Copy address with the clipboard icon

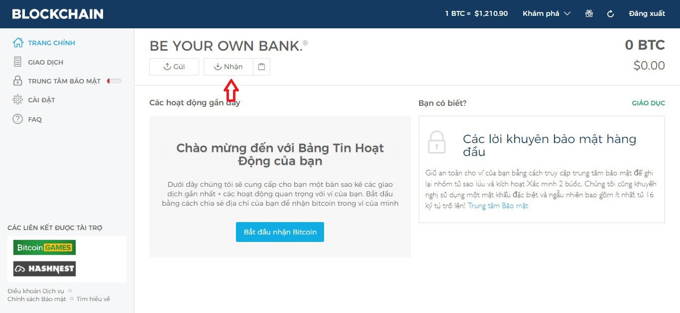tap(261, 67)
